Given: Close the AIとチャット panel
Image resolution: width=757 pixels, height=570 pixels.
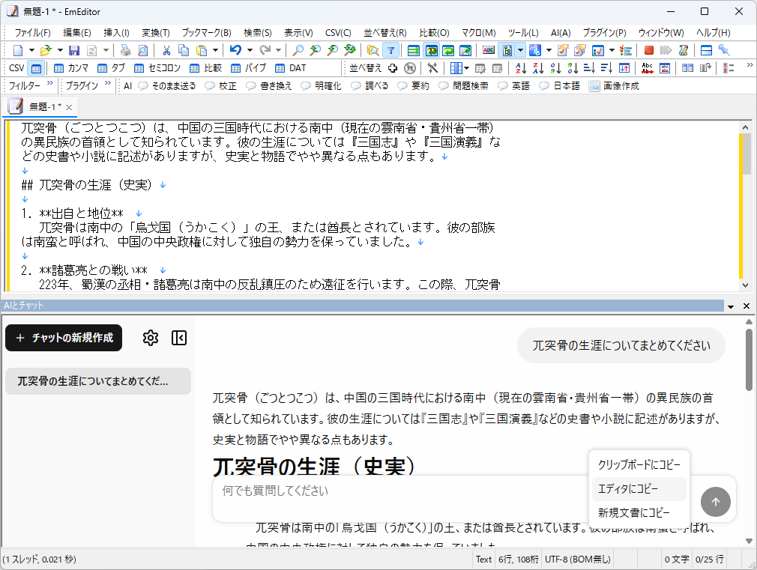Looking at the screenshot, I should coord(747,306).
